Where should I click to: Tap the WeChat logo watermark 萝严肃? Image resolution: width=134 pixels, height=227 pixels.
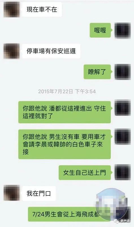[122, 221]
